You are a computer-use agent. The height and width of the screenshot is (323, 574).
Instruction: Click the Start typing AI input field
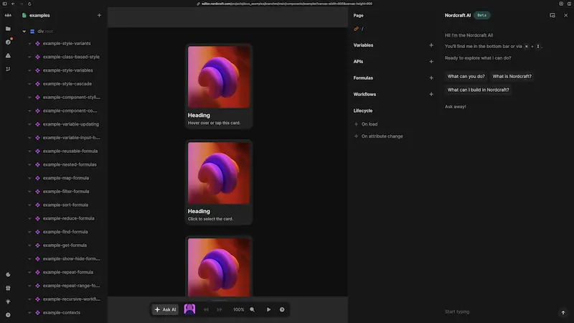click(500, 312)
